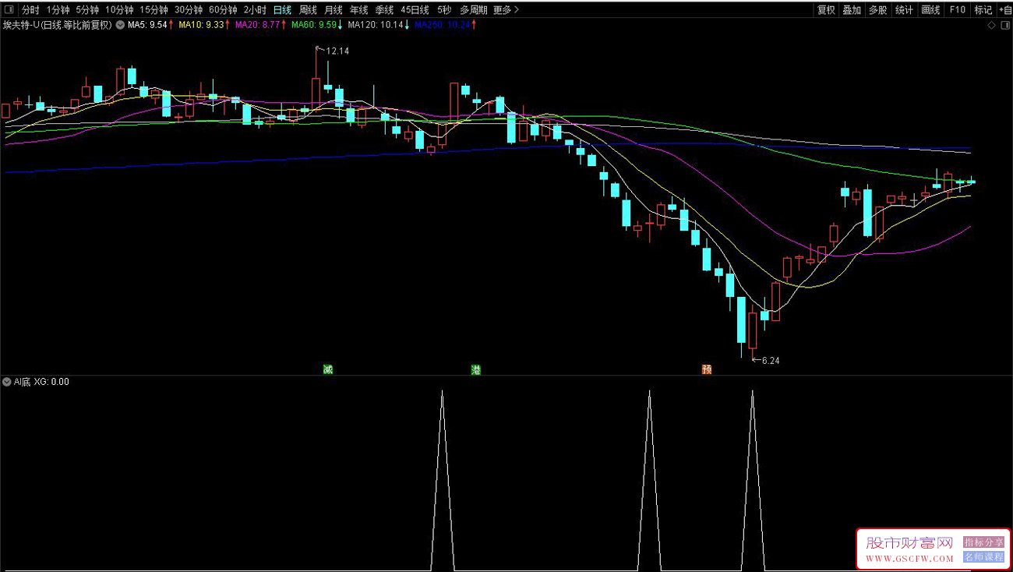Open the 多周期 multi-period view
This screenshot has height=572, width=1013.
pos(473,10)
